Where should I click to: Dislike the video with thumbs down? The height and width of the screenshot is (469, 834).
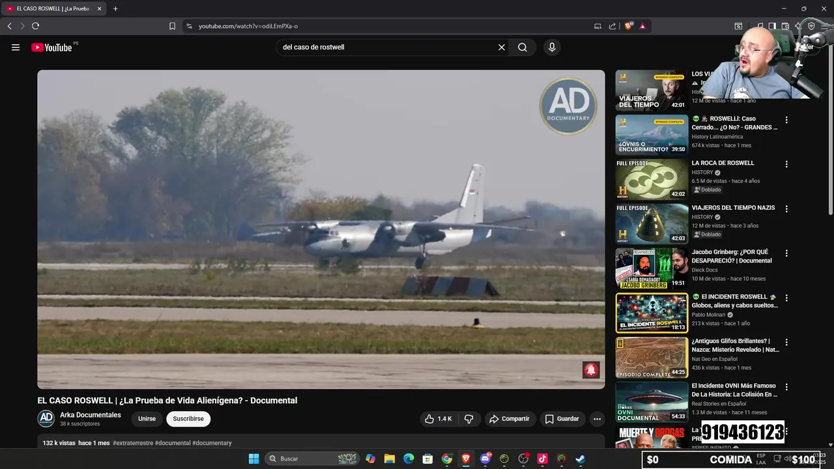(x=468, y=419)
